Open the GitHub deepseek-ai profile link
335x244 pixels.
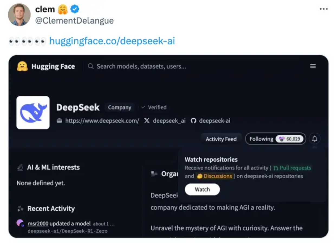click(x=210, y=121)
